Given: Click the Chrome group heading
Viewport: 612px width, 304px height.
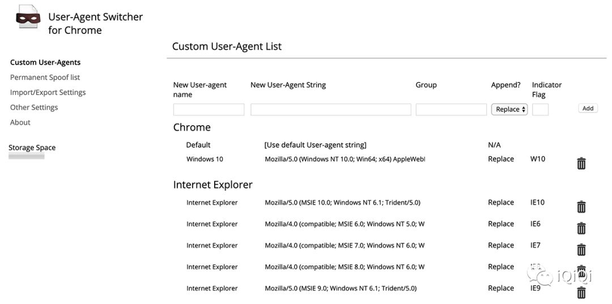Looking at the screenshot, I should (x=192, y=127).
